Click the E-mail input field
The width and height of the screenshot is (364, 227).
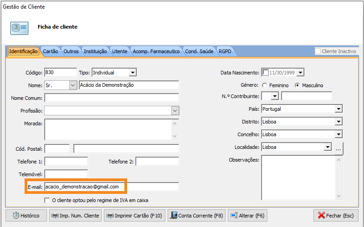[112, 187]
